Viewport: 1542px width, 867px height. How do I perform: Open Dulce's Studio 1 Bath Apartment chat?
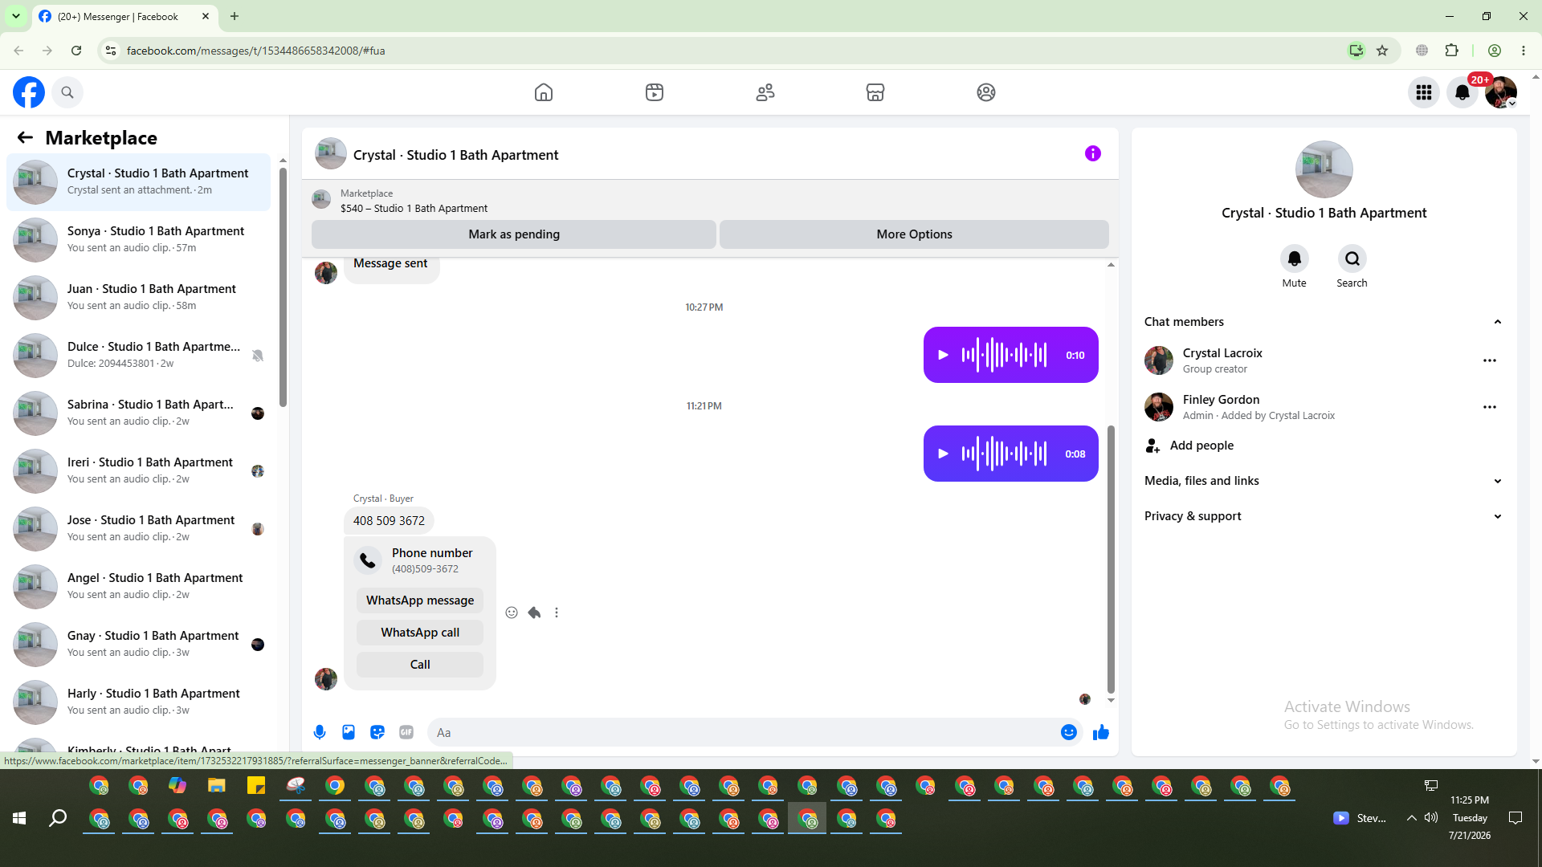[x=139, y=355]
